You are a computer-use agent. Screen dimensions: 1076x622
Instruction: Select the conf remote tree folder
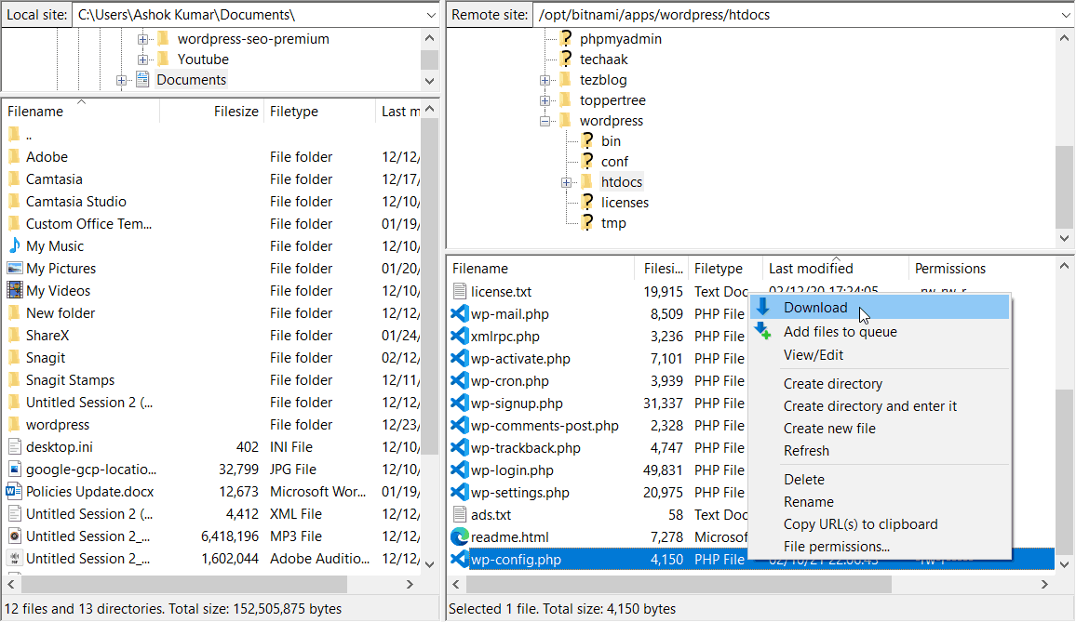(x=614, y=161)
